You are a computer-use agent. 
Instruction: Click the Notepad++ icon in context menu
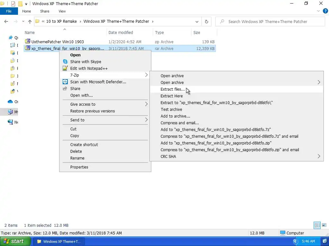click(x=65, y=68)
